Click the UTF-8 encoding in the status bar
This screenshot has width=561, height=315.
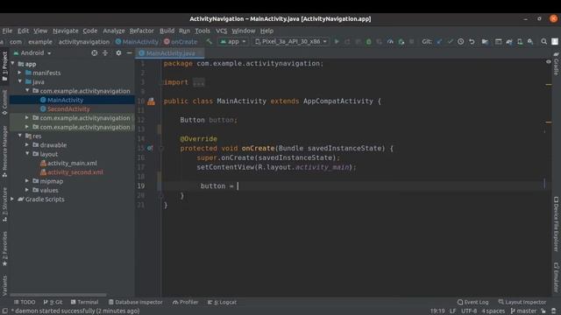pos(469,311)
